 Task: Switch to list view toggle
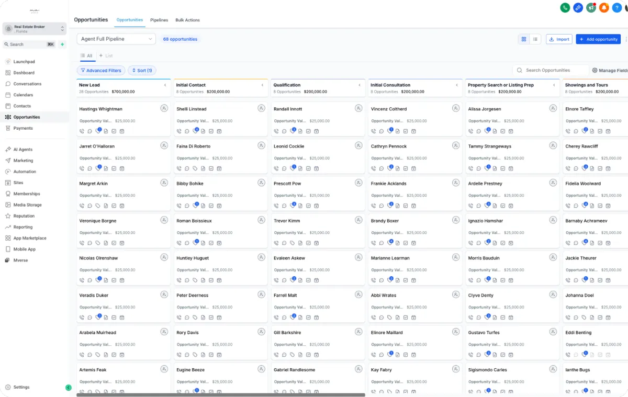[535, 39]
